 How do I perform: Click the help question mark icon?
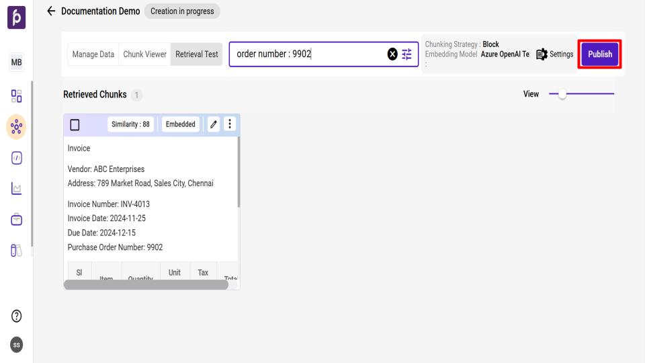16,317
